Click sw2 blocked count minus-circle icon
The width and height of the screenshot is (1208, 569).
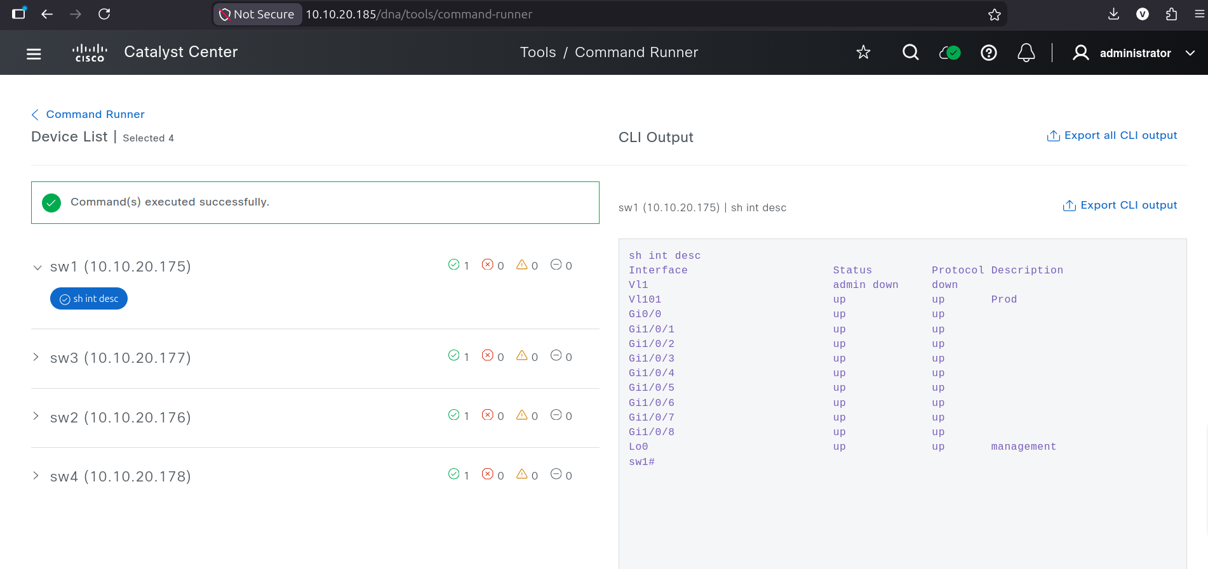click(x=556, y=415)
